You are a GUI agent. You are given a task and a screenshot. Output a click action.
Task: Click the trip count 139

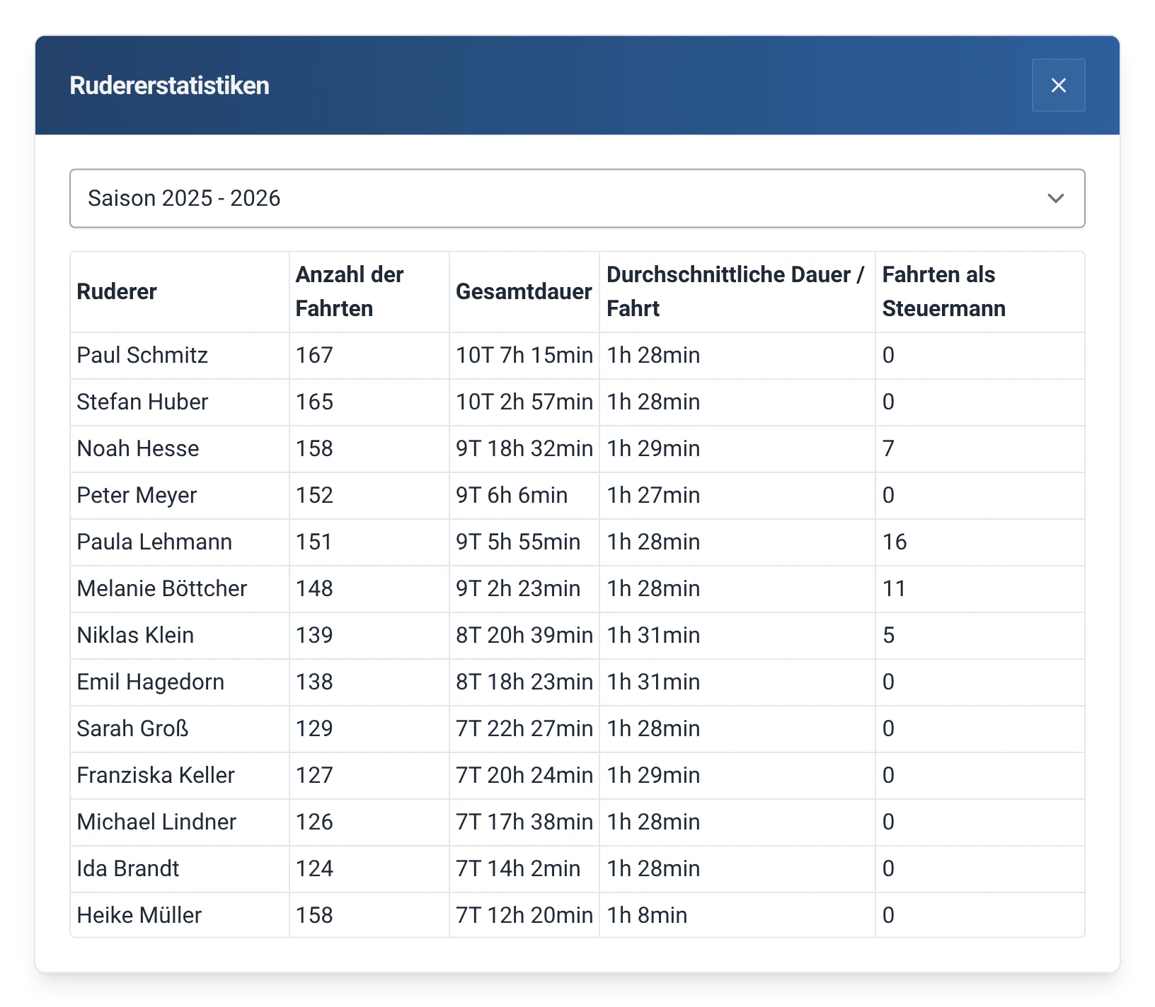tap(314, 635)
